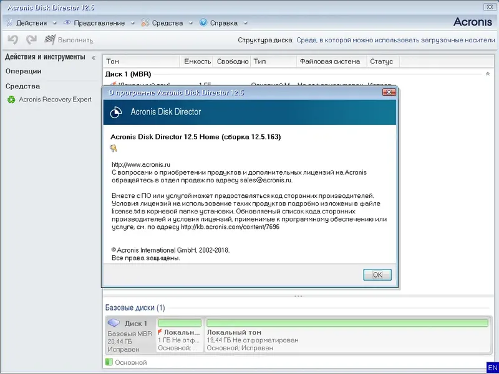Screen dimensions: 499x374
Task: Select the 19,44 ГБ local volume block
Action: pyautogui.click(x=347, y=335)
